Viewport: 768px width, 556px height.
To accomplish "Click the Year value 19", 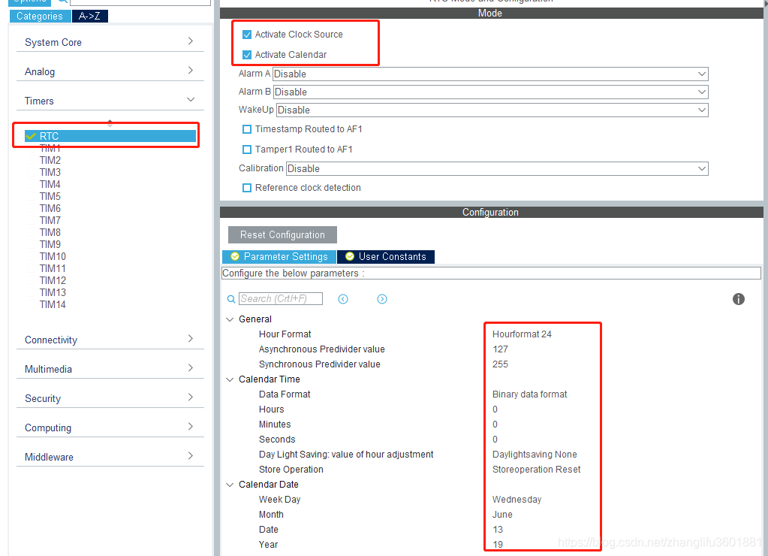I will (498, 545).
